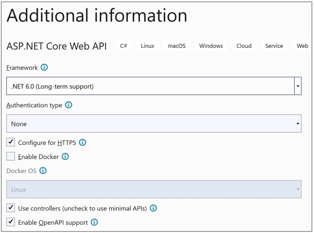Click the Framework info icon
The image size is (314, 233).
point(44,67)
